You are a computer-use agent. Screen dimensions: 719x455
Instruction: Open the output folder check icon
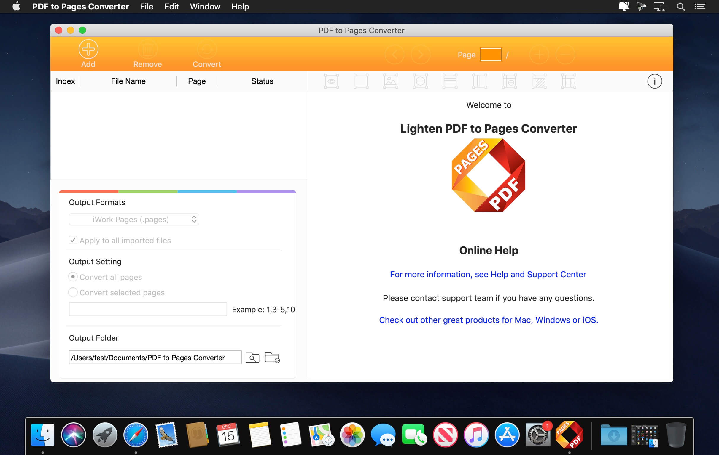point(272,357)
